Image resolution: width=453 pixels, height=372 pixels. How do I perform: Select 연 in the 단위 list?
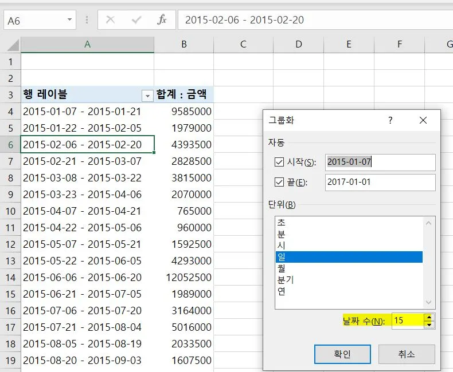[349, 291]
